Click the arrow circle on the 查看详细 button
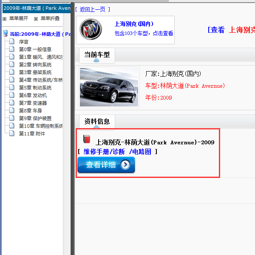Screen dimensions: 255x255 tap(125, 165)
